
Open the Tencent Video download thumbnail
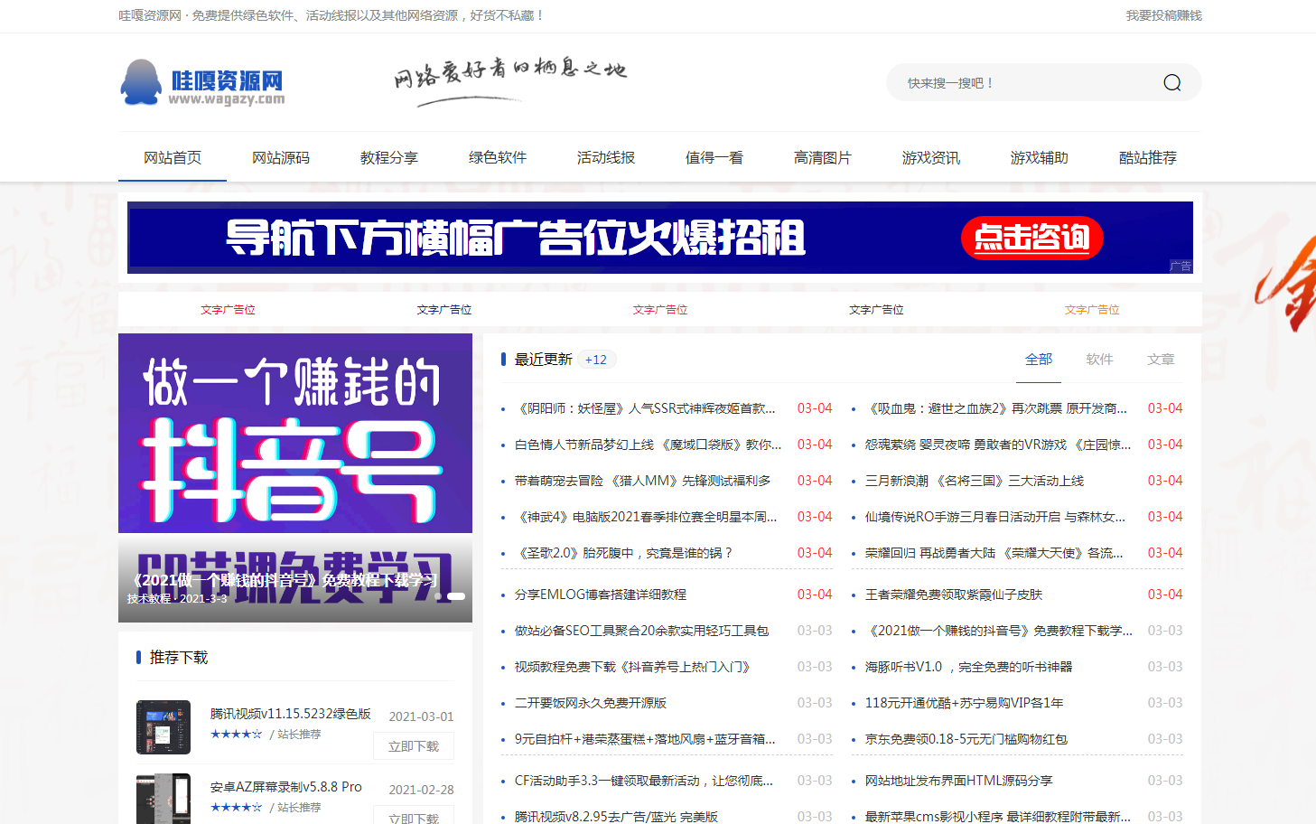(x=163, y=726)
